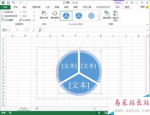Switch to the 插入 (Insert) tab
Screen dimensions: 150x115
pos(25,7)
